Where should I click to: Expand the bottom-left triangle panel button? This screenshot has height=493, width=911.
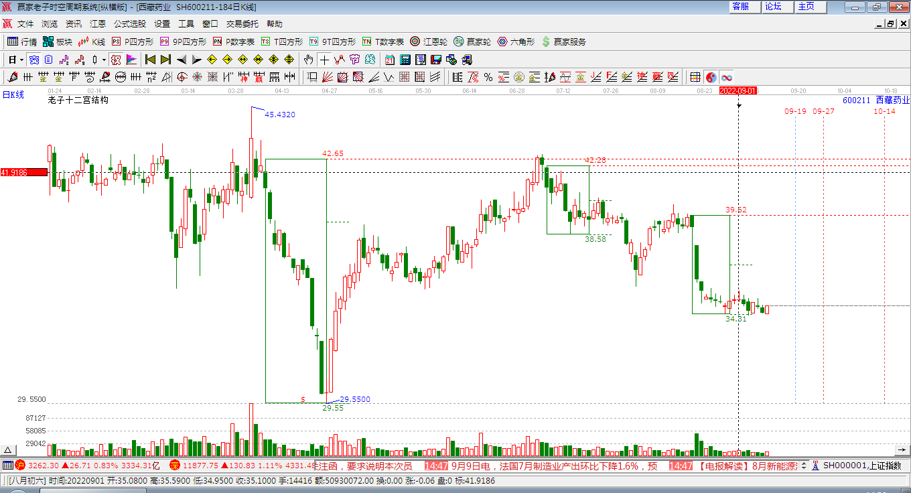(x=8, y=450)
